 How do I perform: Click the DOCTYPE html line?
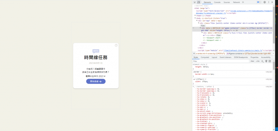tap(201, 6)
